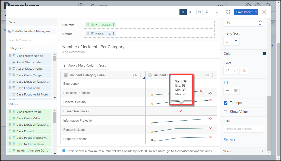Expand the Filters section
281x161 pixels.
[262, 151]
